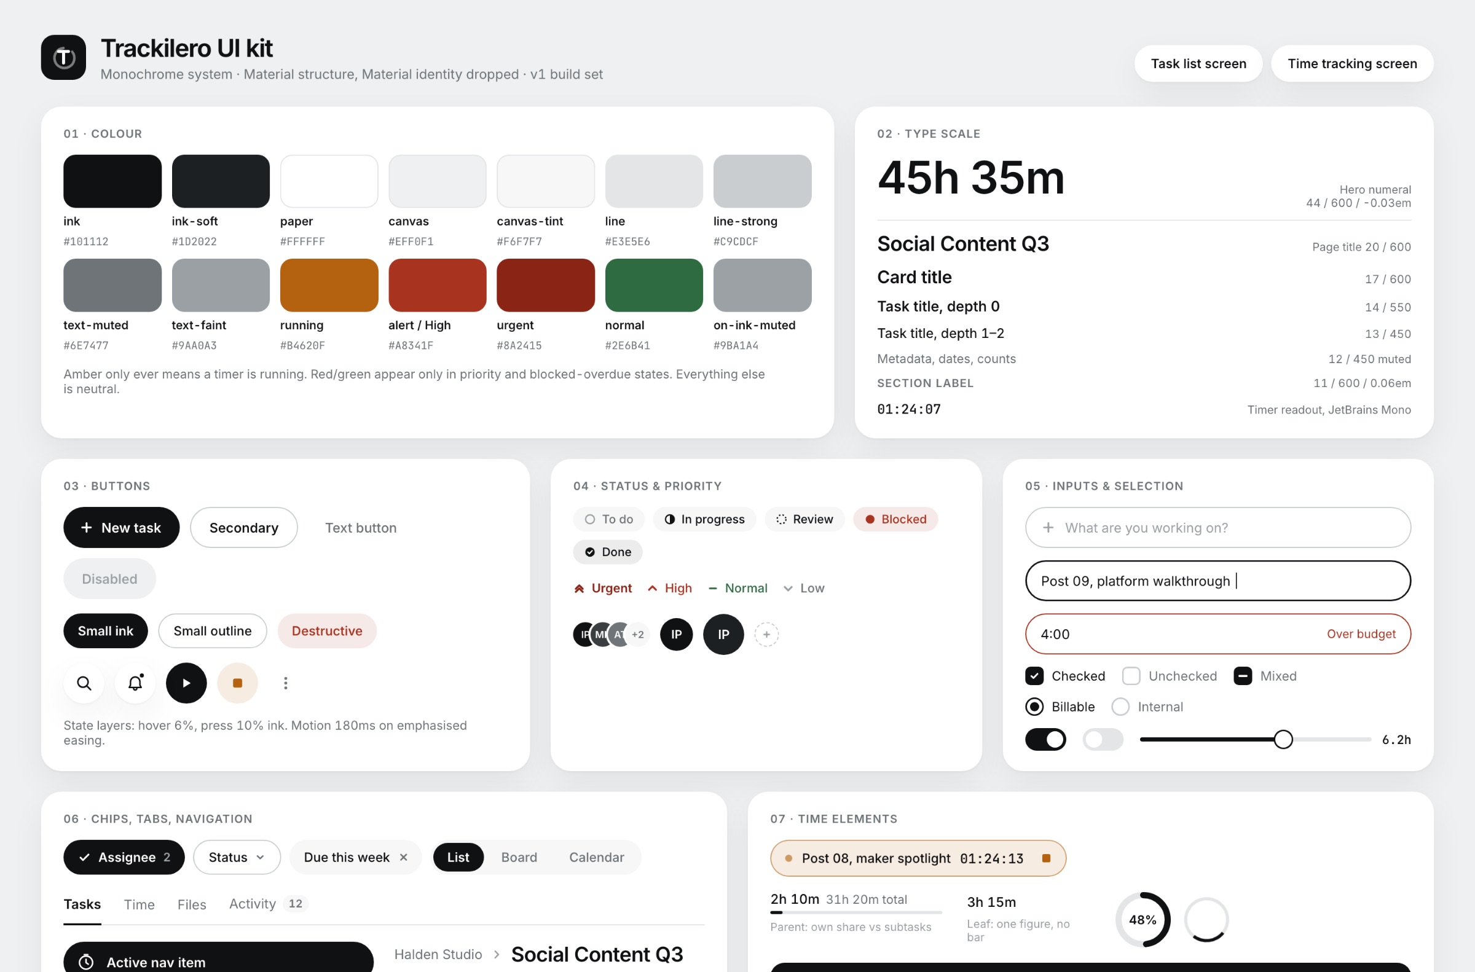Open the Task list screen link
1475x972 pixels.
point(1198,63)
